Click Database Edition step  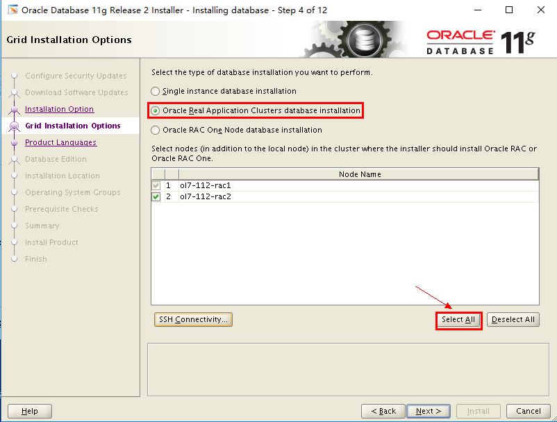pos(56,159)
